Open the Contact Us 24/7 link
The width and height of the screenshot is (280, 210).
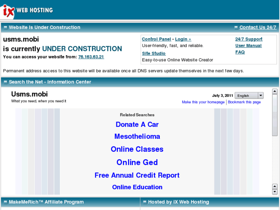click(258, 27)
